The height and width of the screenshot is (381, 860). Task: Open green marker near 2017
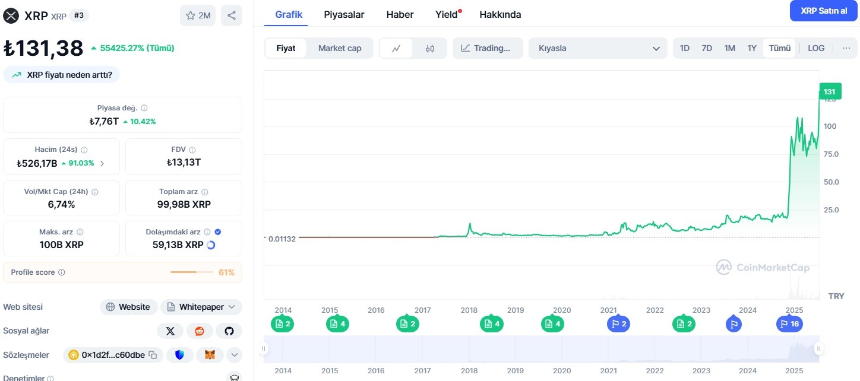407,324
